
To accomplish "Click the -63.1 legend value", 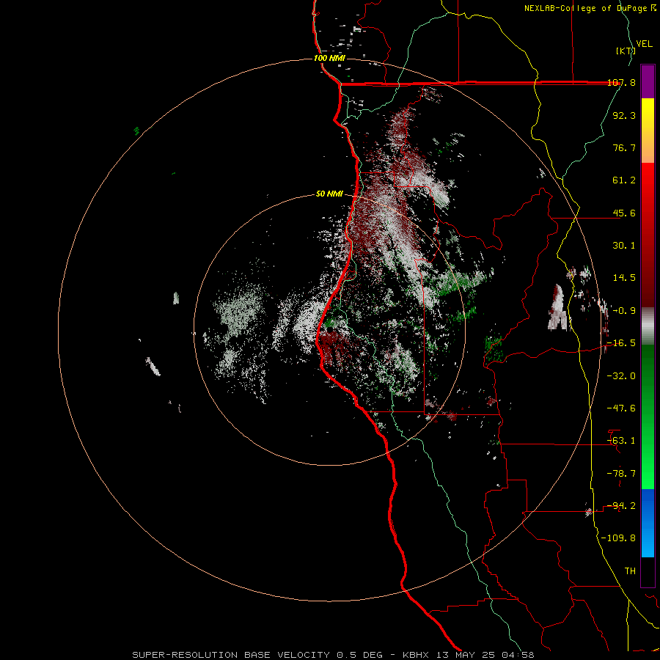I will click(x=621, y=441).
